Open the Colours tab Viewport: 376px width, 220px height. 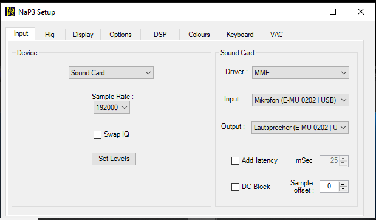pyautogui.click(x=199, y=35)
